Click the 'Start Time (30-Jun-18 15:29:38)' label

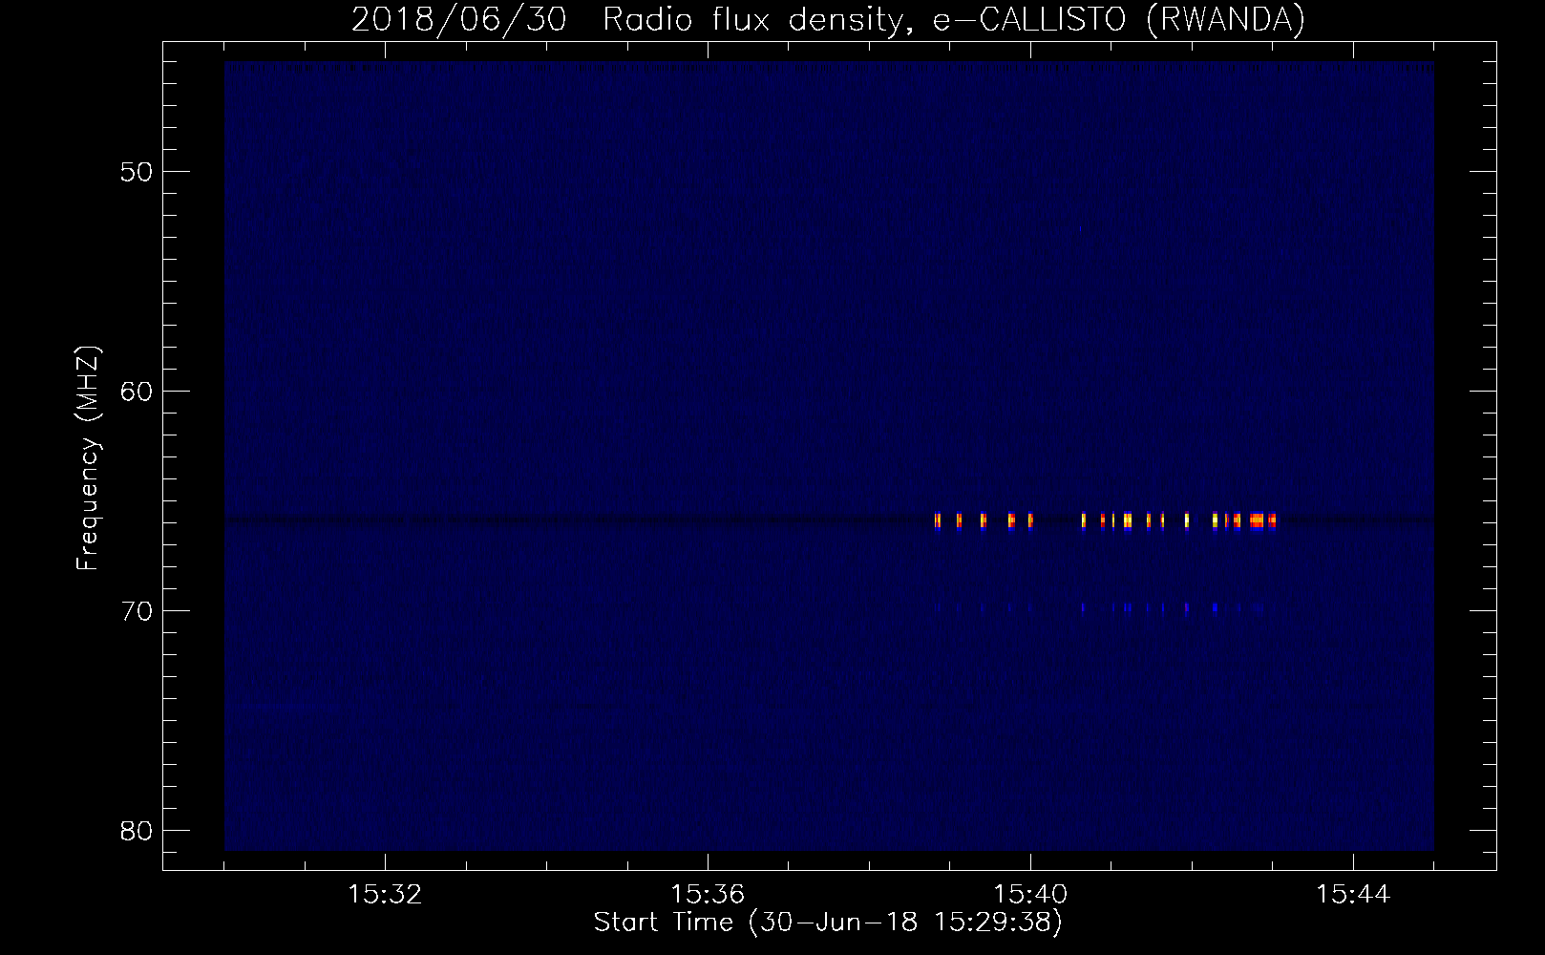click(828, 923)
